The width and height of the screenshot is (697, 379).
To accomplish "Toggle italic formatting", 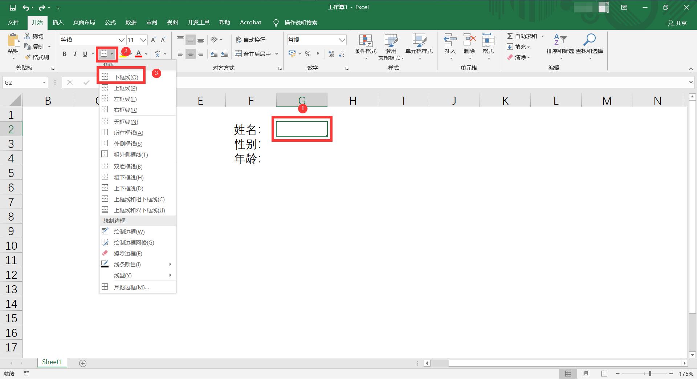I will [x=75, y=54].
